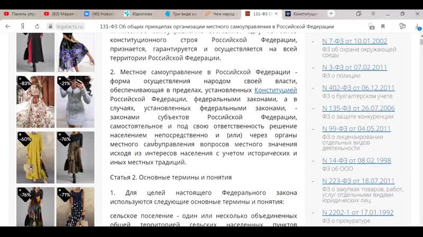Switch to the Панель упр tab
This screenshot has width=423, height=237.
coord(21,14)
